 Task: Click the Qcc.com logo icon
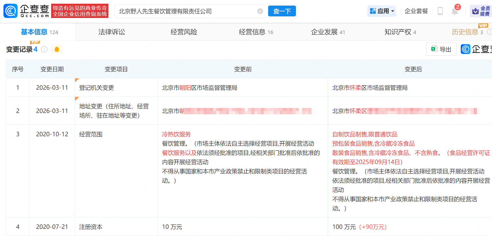click(11, 11)
